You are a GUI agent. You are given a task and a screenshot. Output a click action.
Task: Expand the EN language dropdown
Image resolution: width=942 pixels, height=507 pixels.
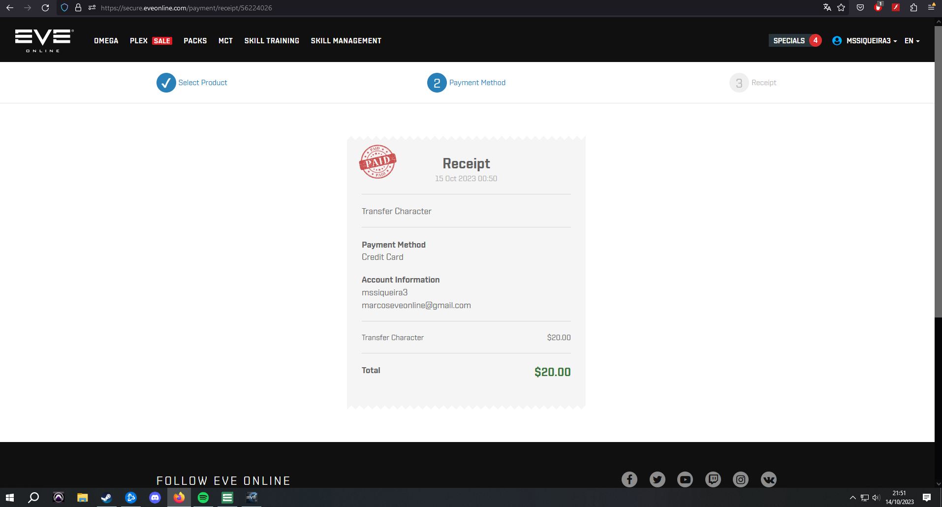click(912, 41)
